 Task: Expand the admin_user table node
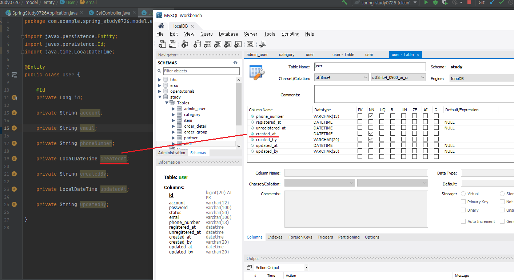pyautogui.click(x=174, y=109)
